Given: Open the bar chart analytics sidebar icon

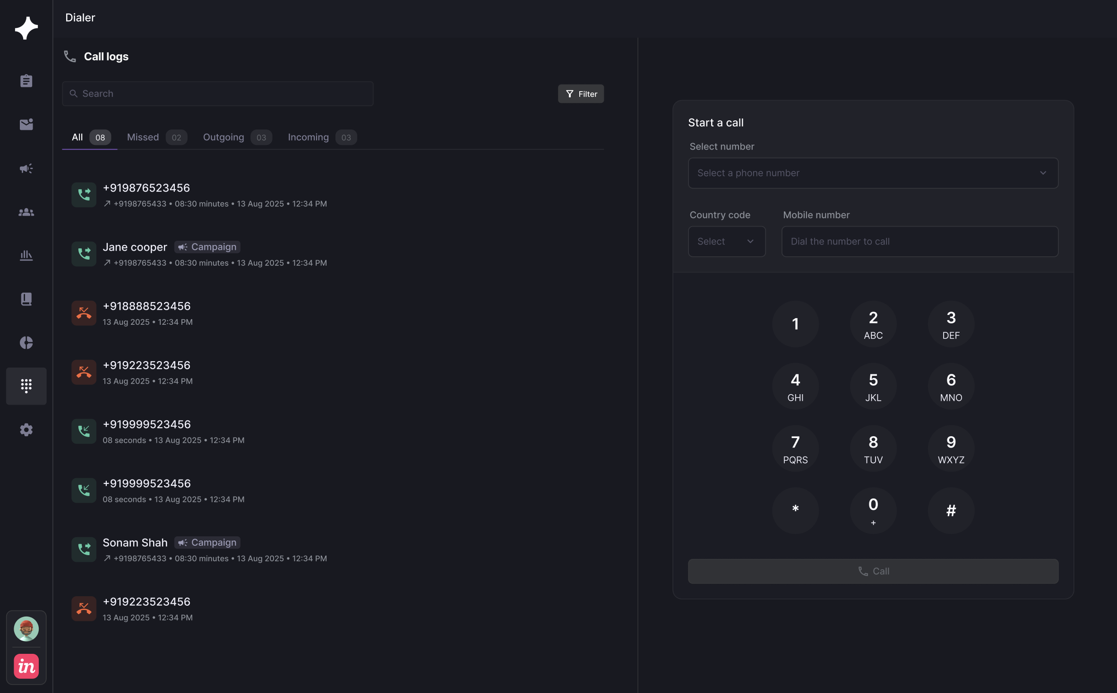Looking at the screenshot, I should coord(26,255).
